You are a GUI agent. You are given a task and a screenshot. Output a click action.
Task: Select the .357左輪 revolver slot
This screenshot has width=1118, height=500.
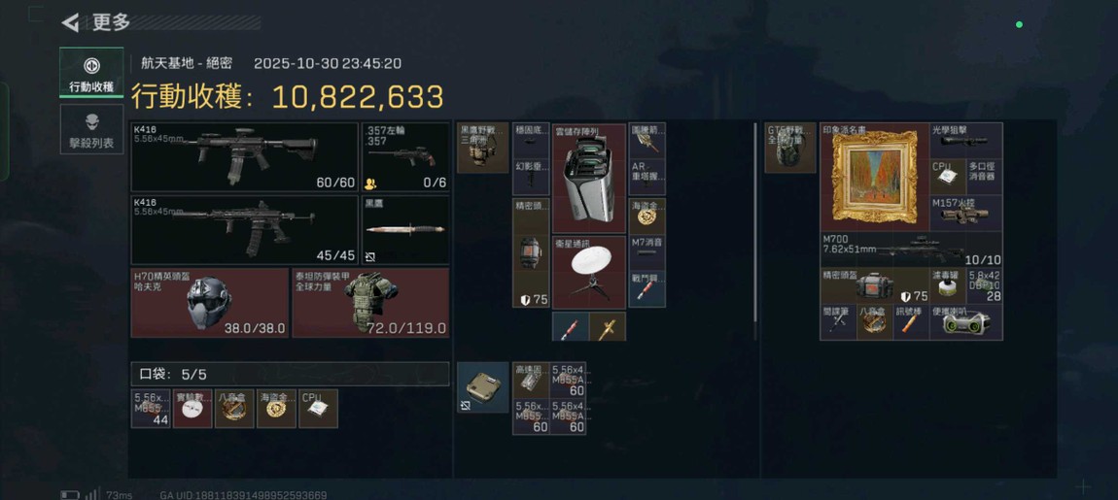pyautogui.click(x=405, y=156)
